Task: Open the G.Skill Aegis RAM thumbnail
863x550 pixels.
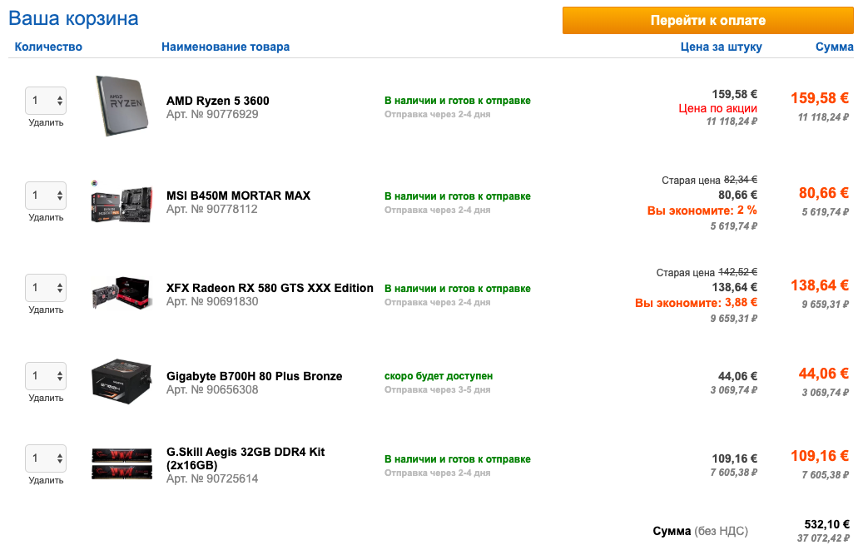Action: point(121,463)
